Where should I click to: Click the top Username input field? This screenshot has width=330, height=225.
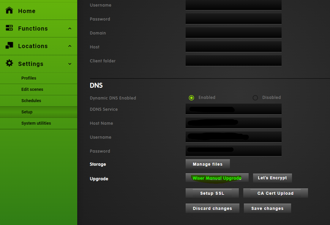click(233, 5)
